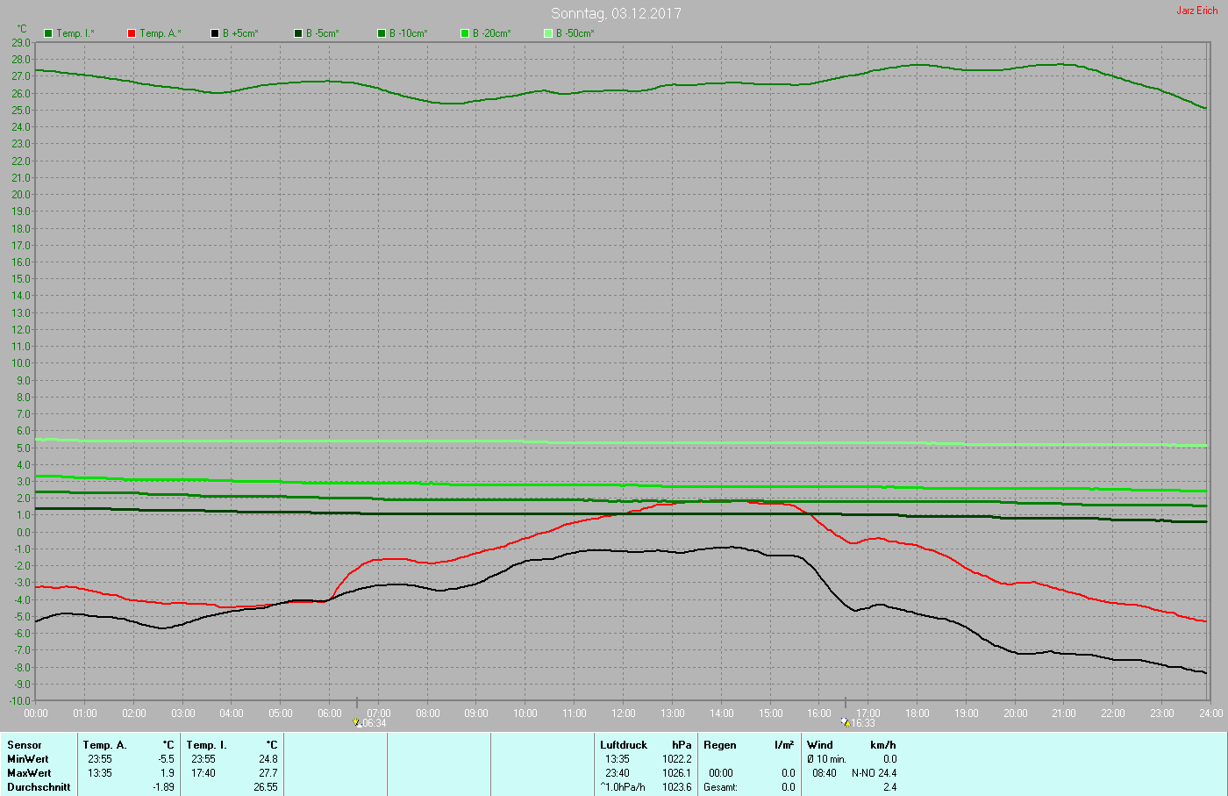Click the sunrise icon at 06:34
The height and width of the screenshot is (796, 1228).
tap(357, 723)
